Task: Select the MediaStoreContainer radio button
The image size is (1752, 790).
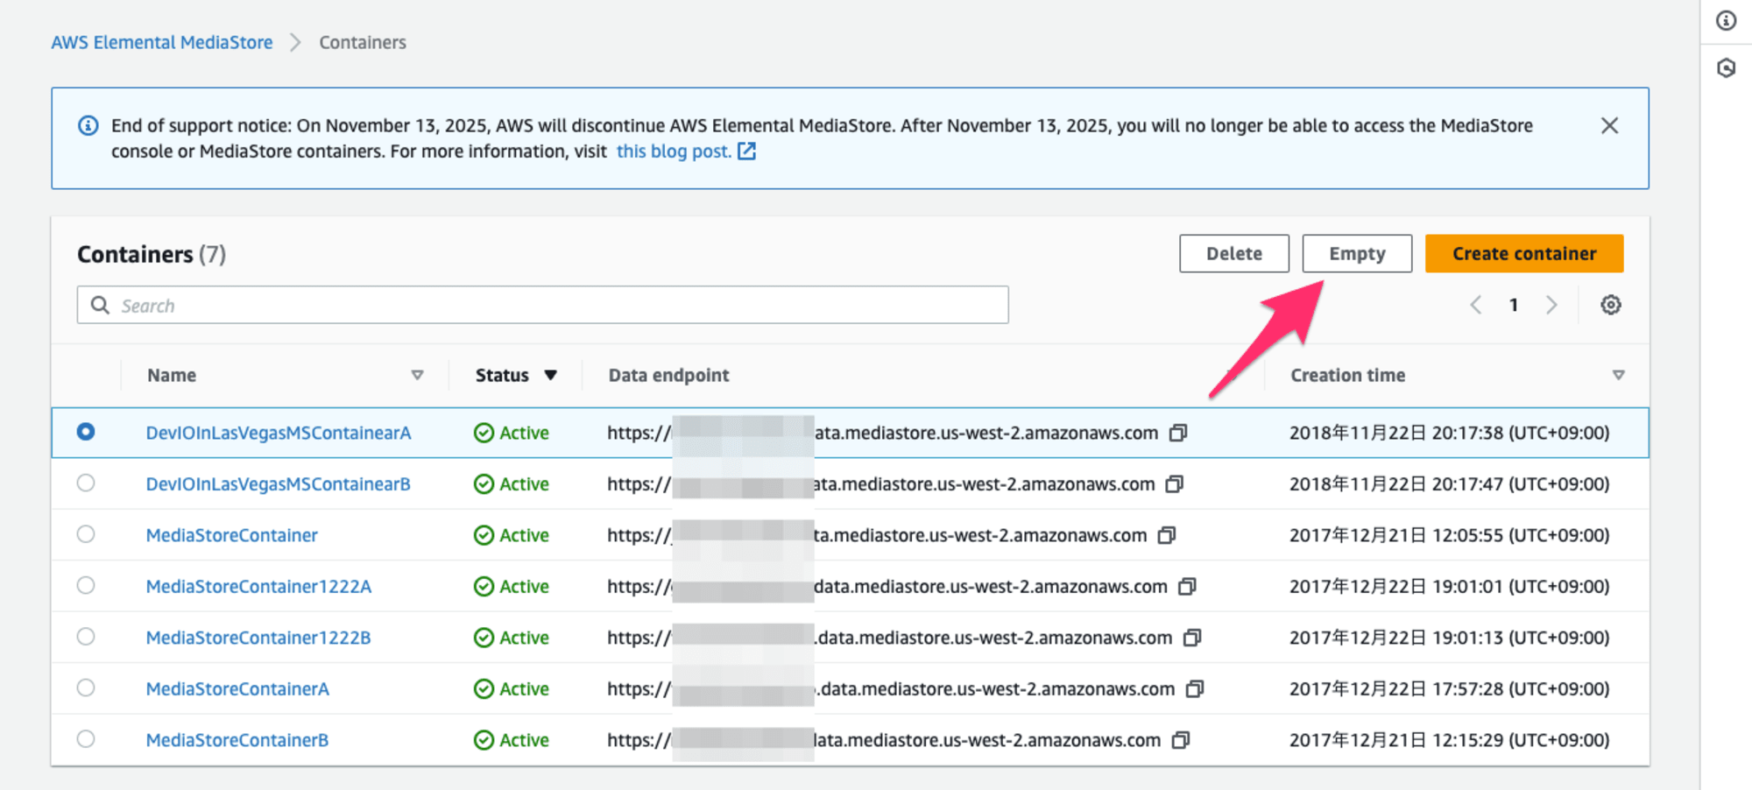Action: pyautogui.click(x=86, y=534)
